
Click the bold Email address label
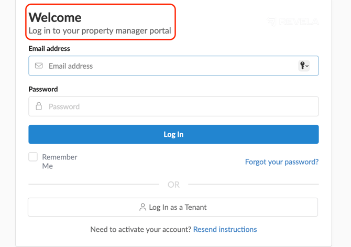tap(49, 48)
